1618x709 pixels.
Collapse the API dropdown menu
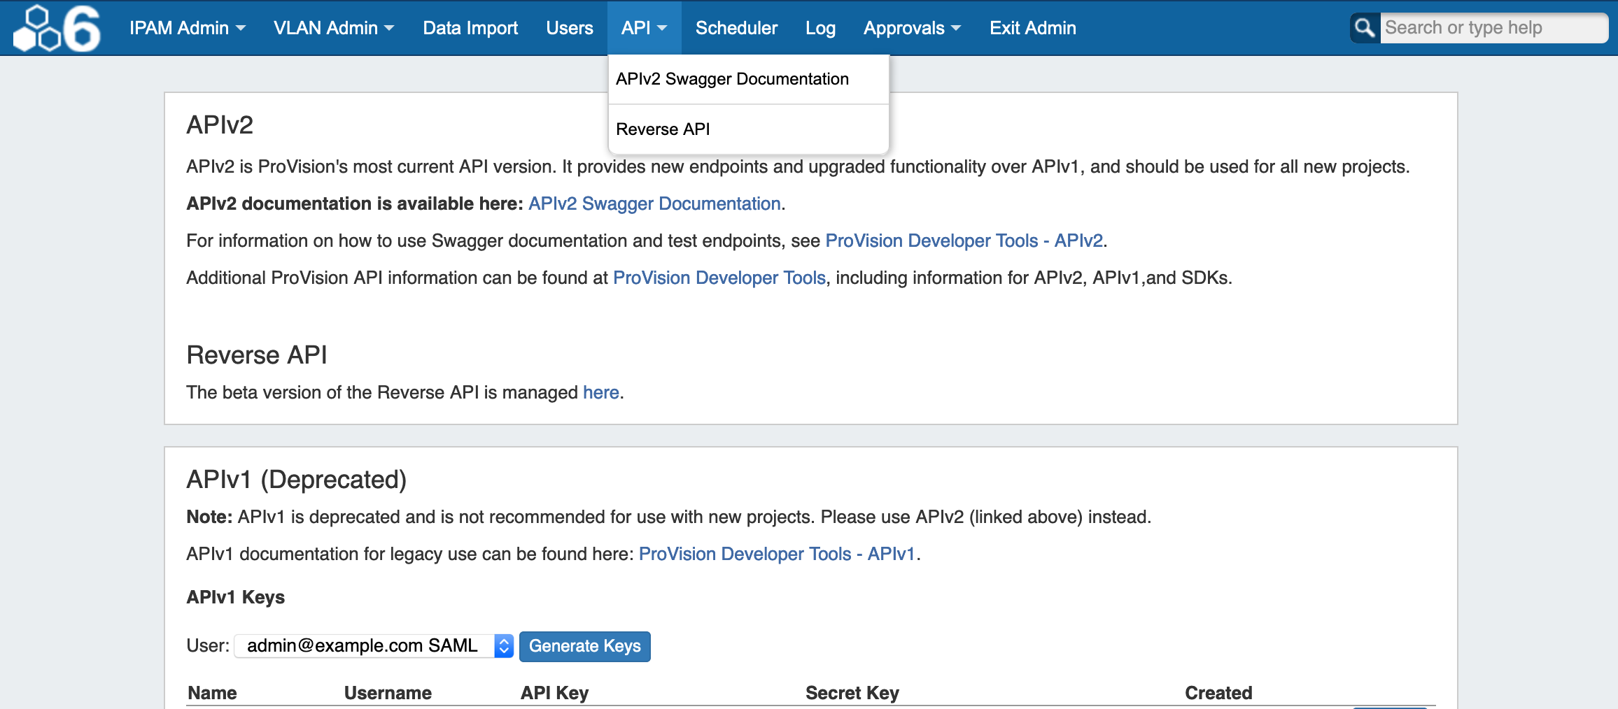[643, 28]
